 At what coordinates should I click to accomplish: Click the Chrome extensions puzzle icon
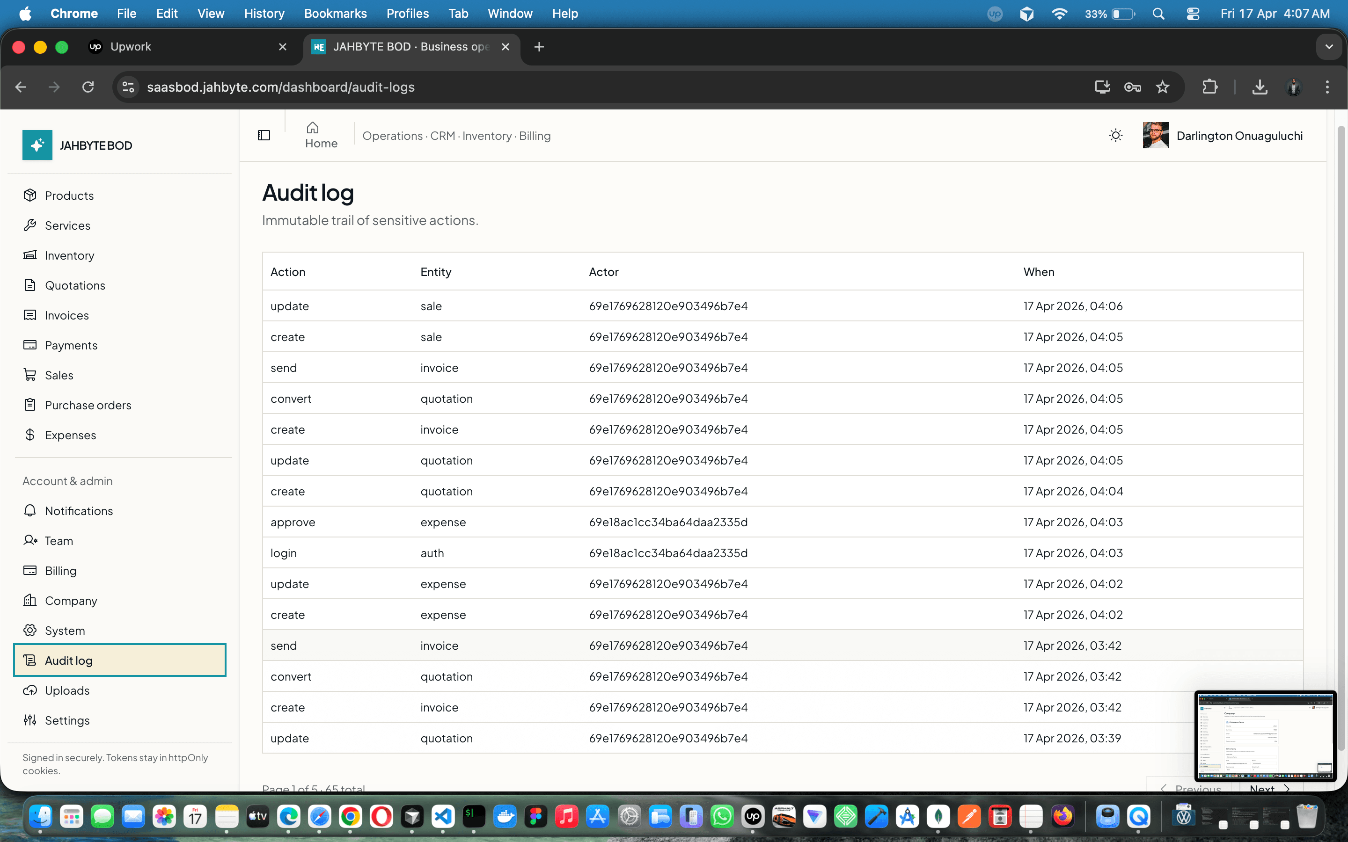1209,87
